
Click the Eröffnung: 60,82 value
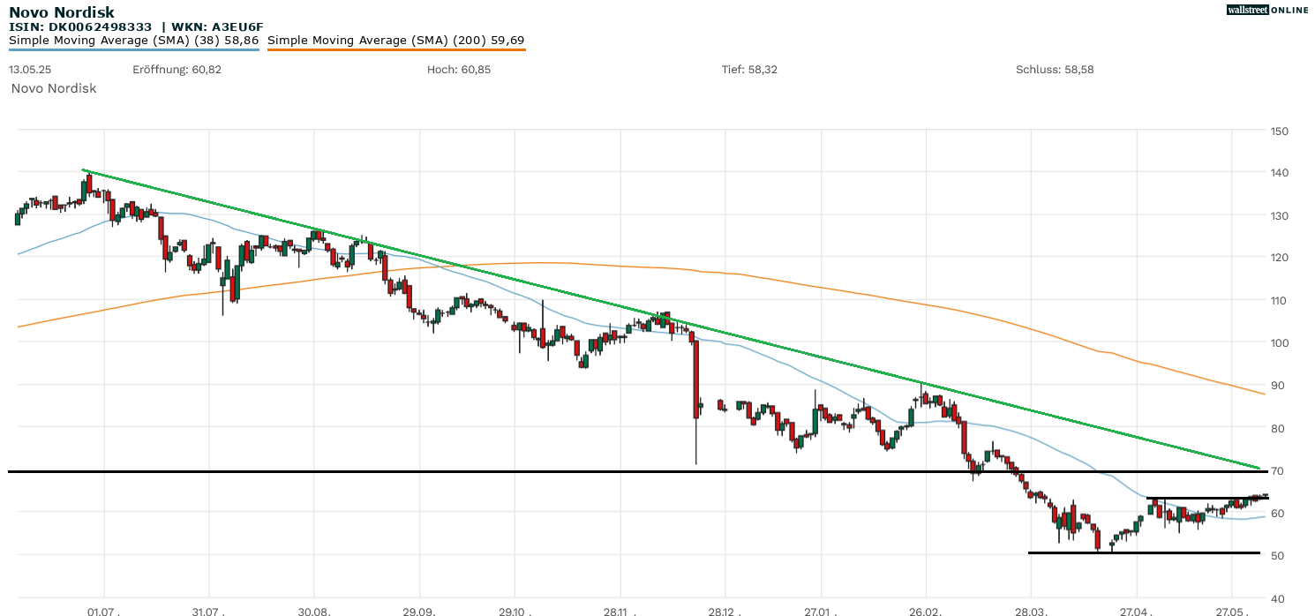coord(177,69)
